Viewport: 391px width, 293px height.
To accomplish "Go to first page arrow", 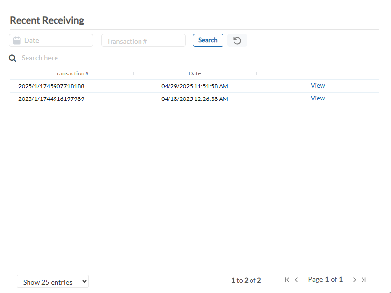I will coord(287,280).
